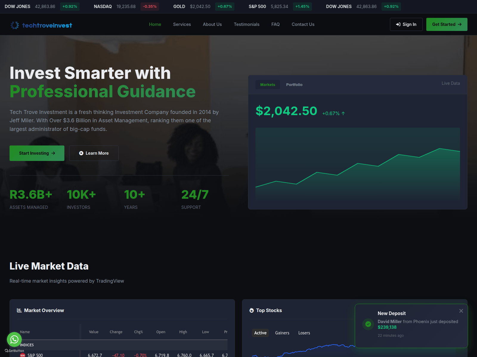Image resolution: width=477 pixels, height=357 pixels.
Task: Select Active tab in Top Stocks
Action: point(260,333)
